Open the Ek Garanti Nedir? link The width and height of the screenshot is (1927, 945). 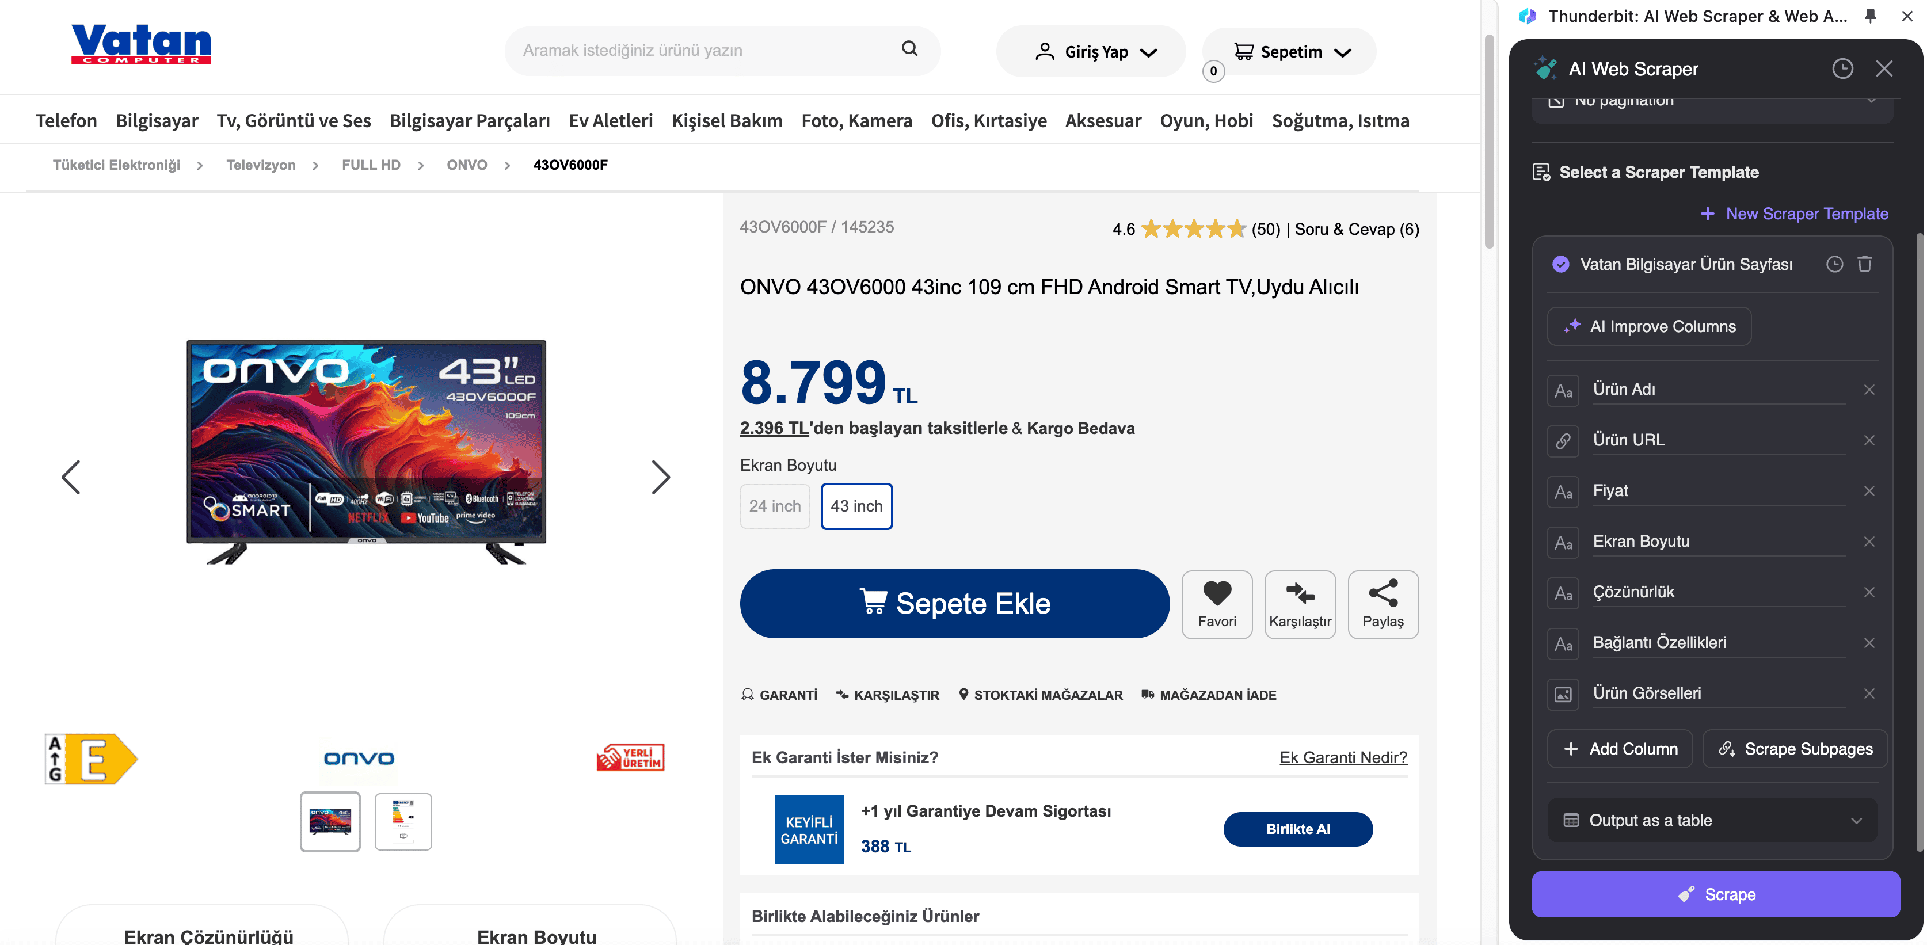1343,757
